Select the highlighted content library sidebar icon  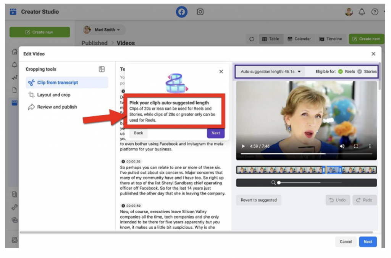(x=15, y=102)
